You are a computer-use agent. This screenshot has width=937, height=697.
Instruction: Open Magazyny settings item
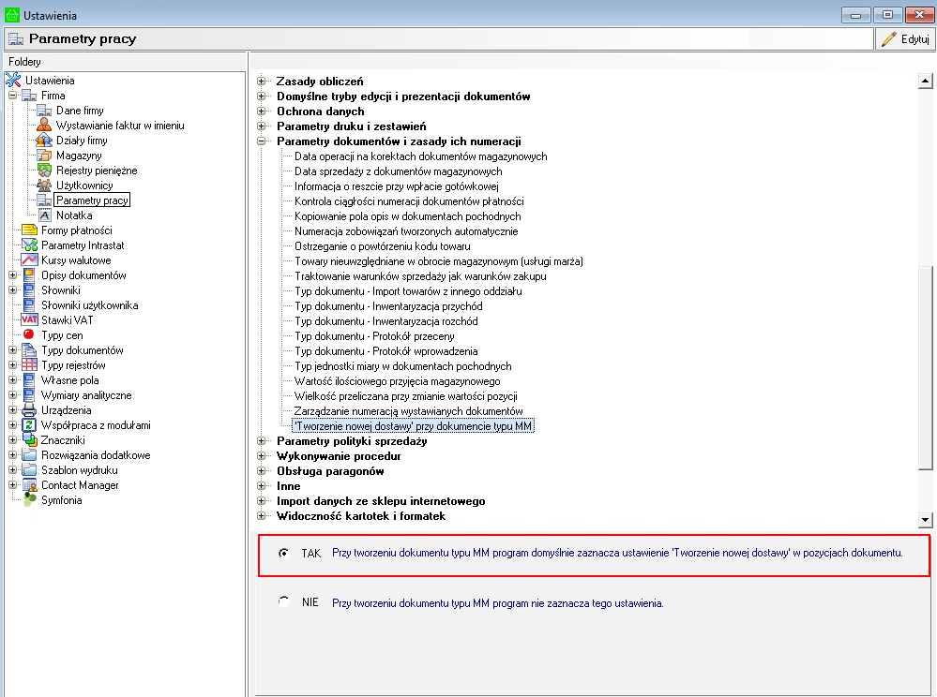(79, 156)
